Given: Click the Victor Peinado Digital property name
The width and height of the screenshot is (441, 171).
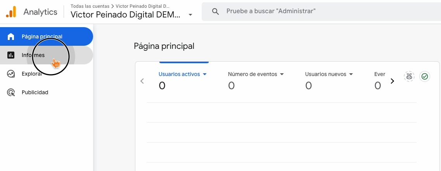Looking at the screenshot, I should (125, 15).
